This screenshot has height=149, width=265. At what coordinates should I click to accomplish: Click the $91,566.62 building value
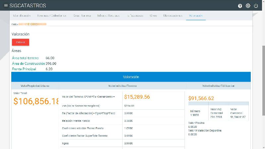pyautogui.click(x=201, y=98)
